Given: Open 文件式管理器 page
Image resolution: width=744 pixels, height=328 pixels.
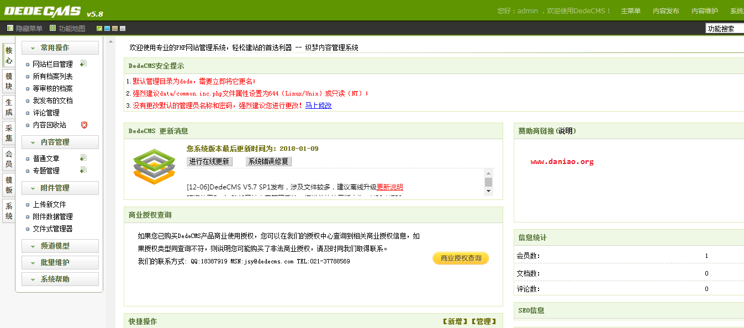Looking at the screenshot, I should 52,229.
